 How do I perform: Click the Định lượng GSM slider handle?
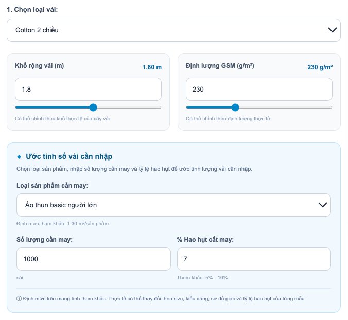(235, 108)
